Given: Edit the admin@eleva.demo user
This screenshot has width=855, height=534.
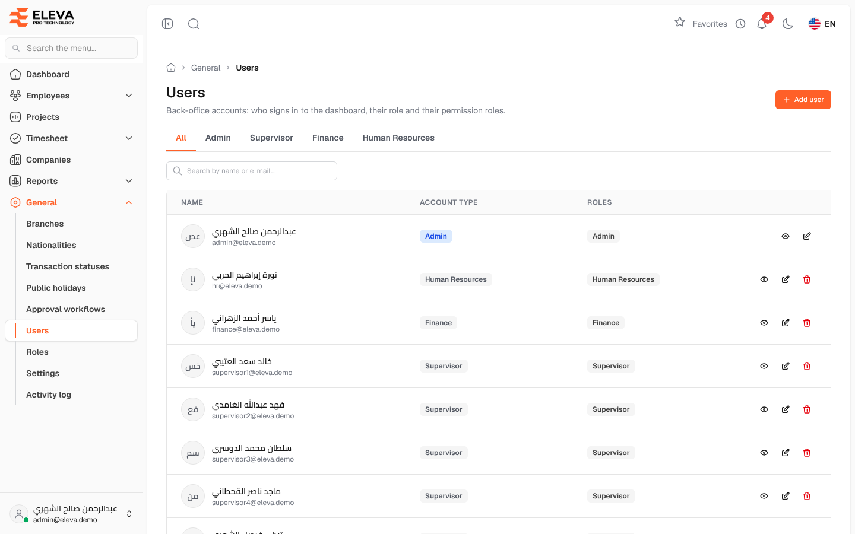Looking at the screenshot, I should [x=807, y=236].
